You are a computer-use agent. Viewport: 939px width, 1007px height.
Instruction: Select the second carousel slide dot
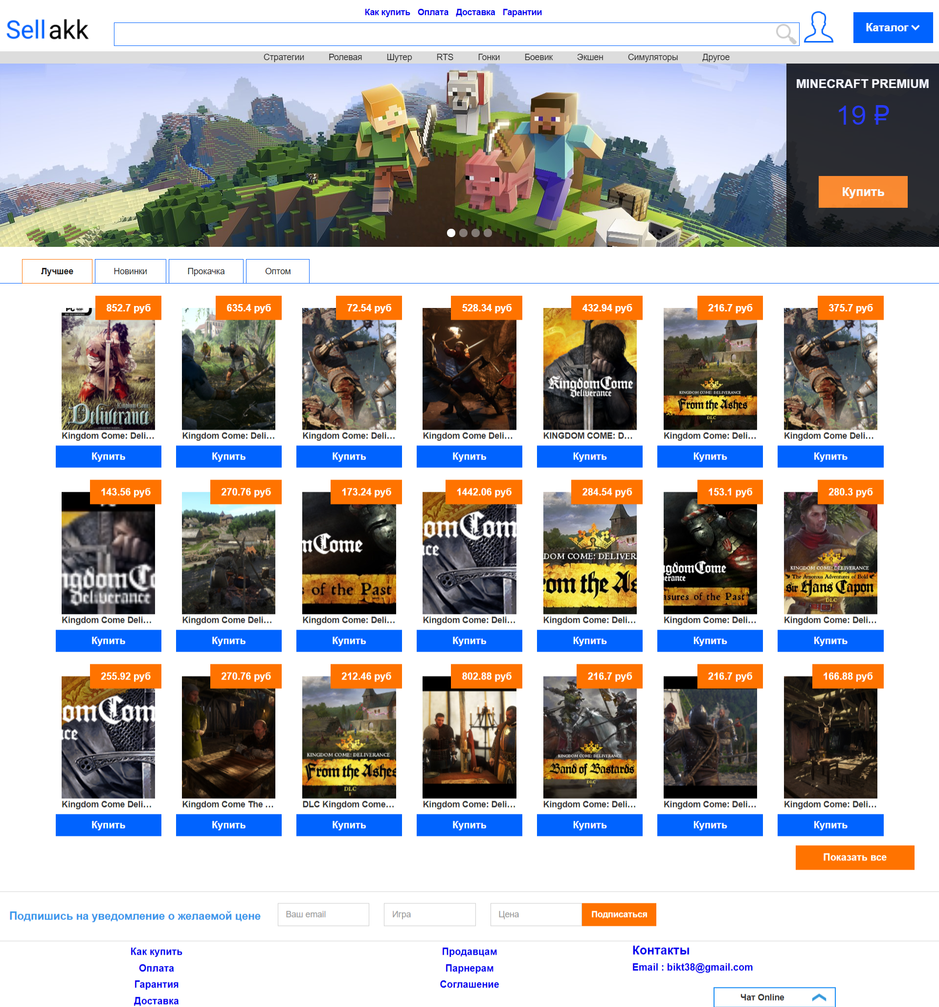(463, 233)
